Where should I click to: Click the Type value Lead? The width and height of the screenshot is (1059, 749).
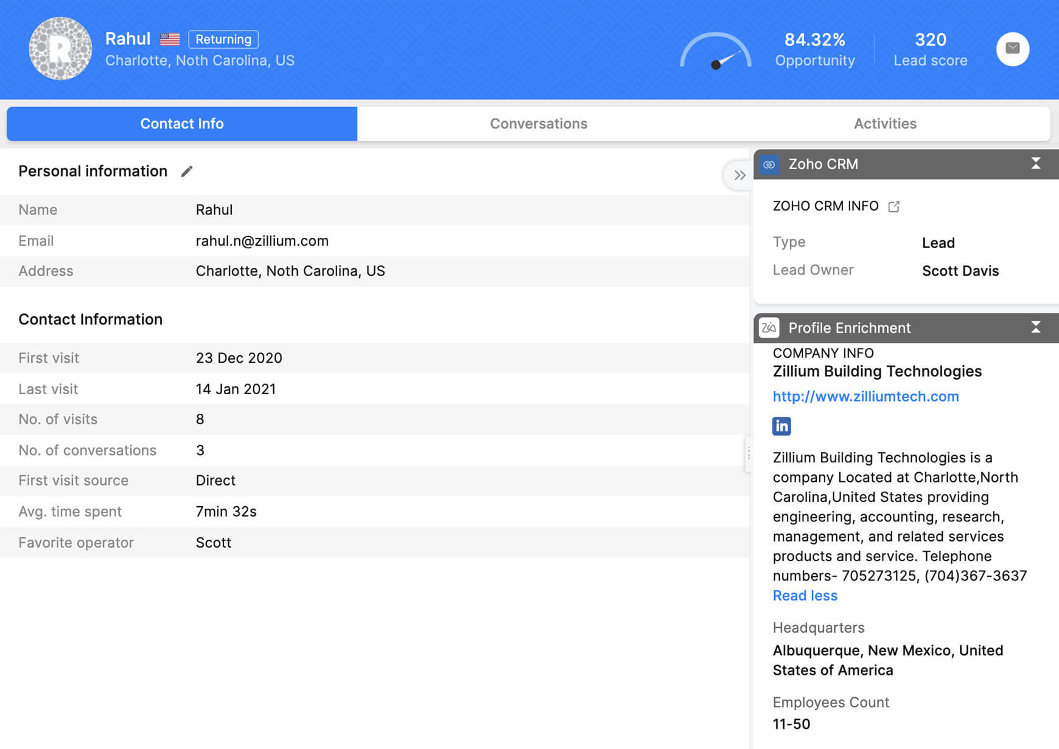(x=938, y=243)
